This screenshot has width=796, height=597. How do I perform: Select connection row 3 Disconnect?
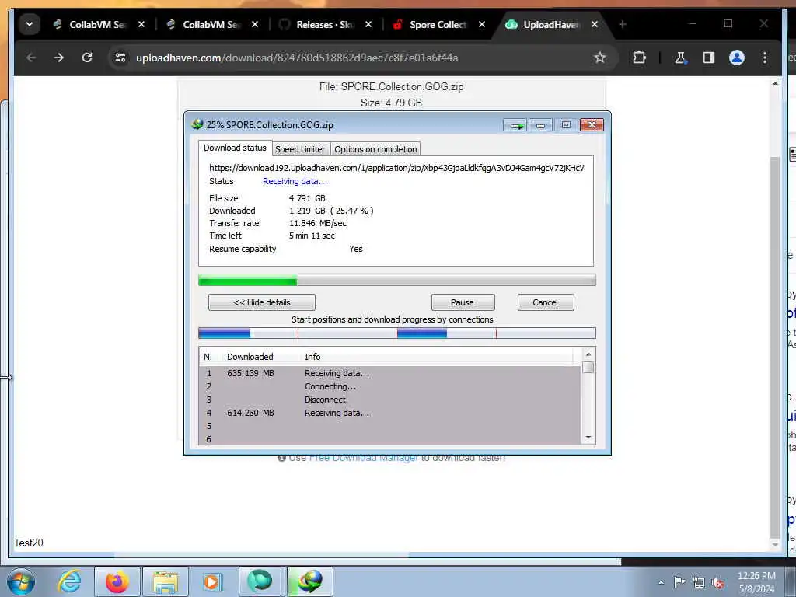pos(390,400)
